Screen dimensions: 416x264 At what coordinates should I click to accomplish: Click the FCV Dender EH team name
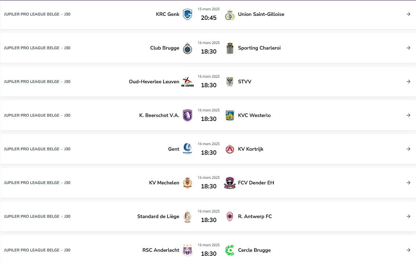(256, 183)
